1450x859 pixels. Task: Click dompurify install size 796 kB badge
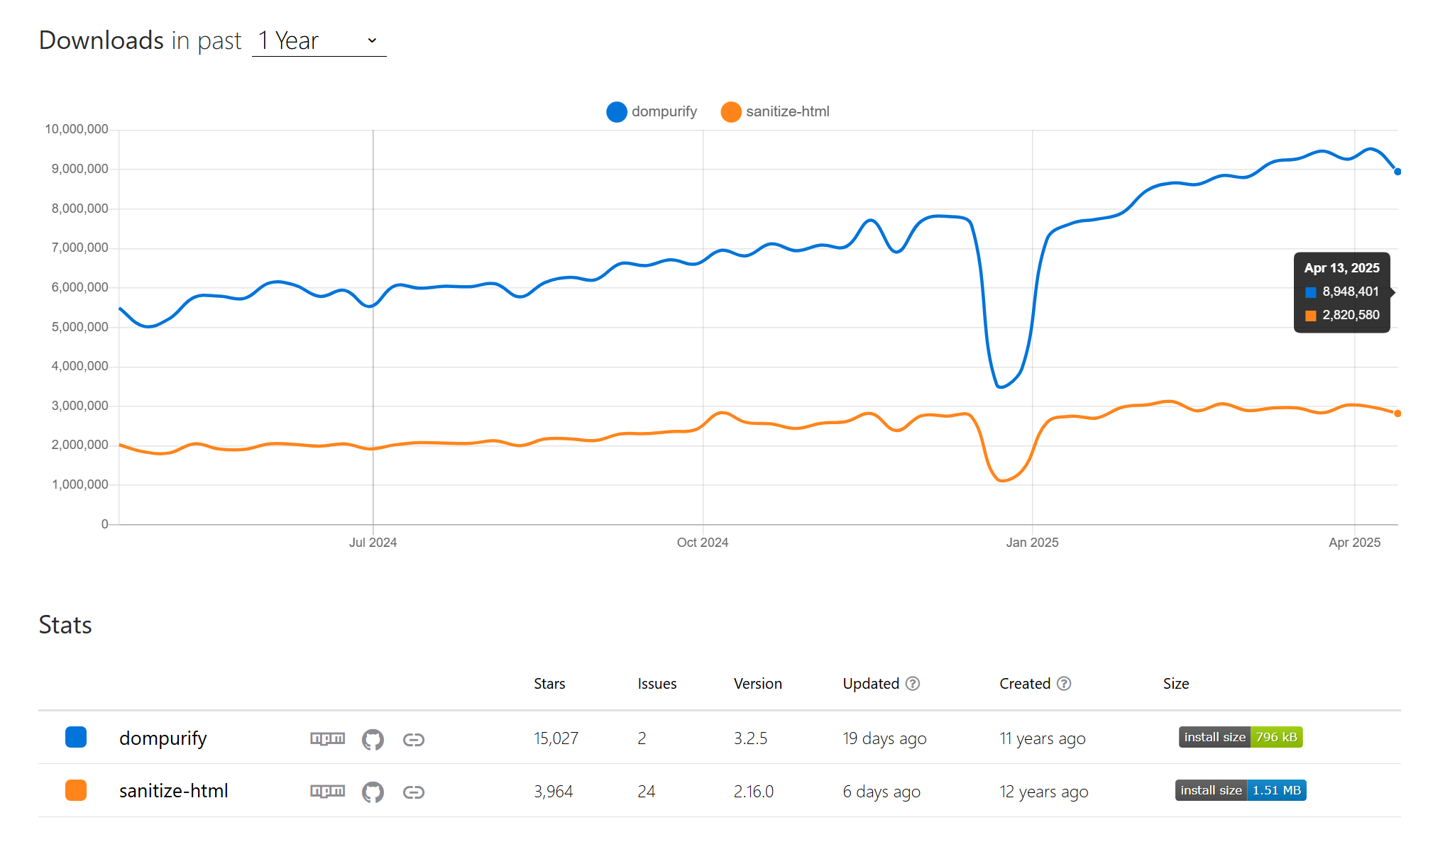(x=1240, y=737)
